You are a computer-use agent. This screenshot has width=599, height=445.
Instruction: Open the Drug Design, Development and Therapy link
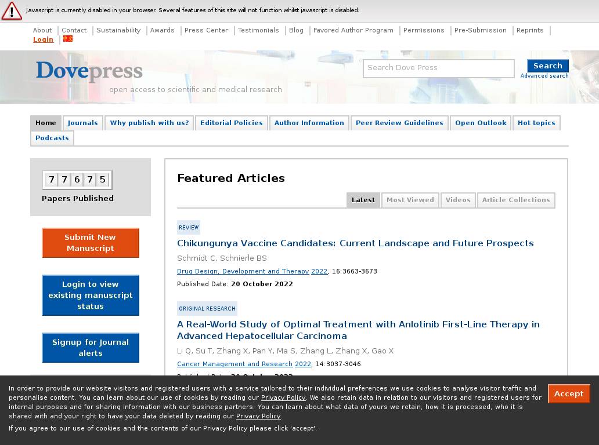243,271
